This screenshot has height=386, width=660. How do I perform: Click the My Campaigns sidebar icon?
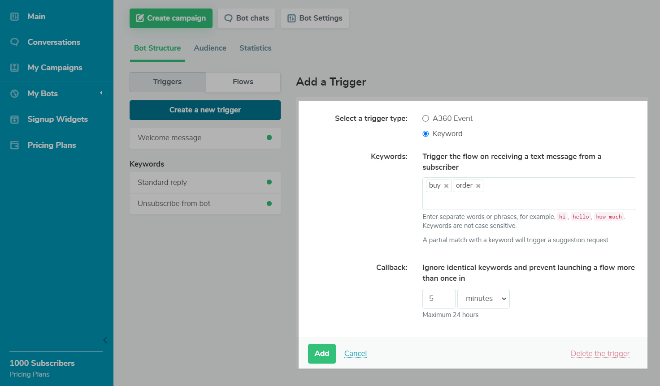click(x=15, y=68)
